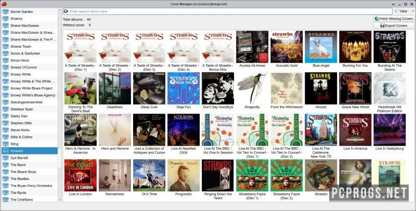The height and width of the screenshot is (211, 416).
Task: Select the Nomadness album cover
Action: 115,175
